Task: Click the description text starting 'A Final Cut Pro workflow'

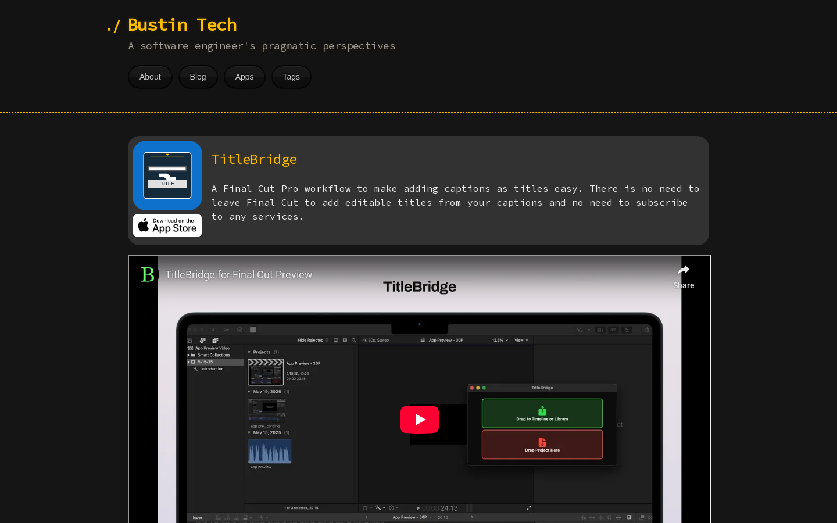Action: coord(455,203)
